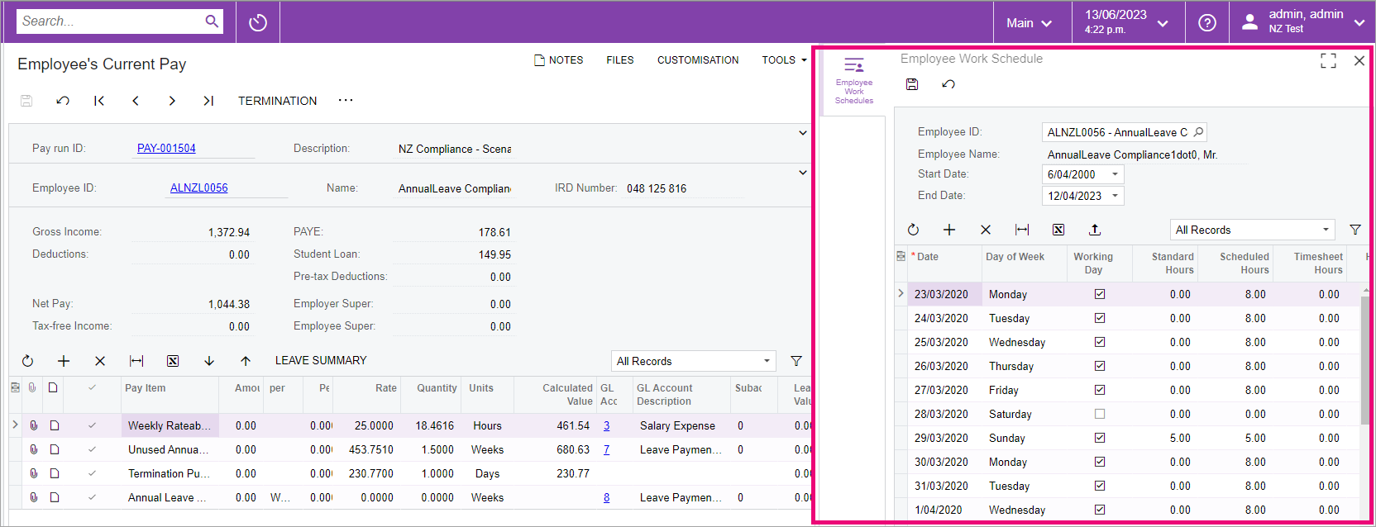Open filter for pay items grid
Screen dimensions: 1376x527
(x=796, y=361)
